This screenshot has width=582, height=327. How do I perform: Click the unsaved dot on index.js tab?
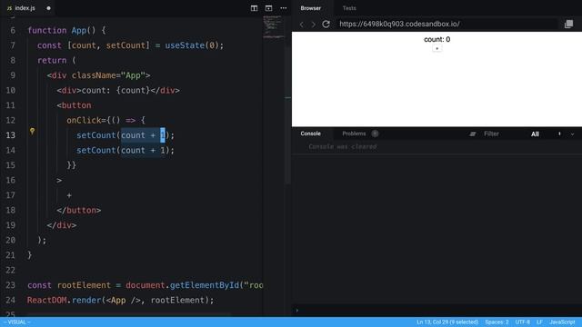[x=48, y=8]
